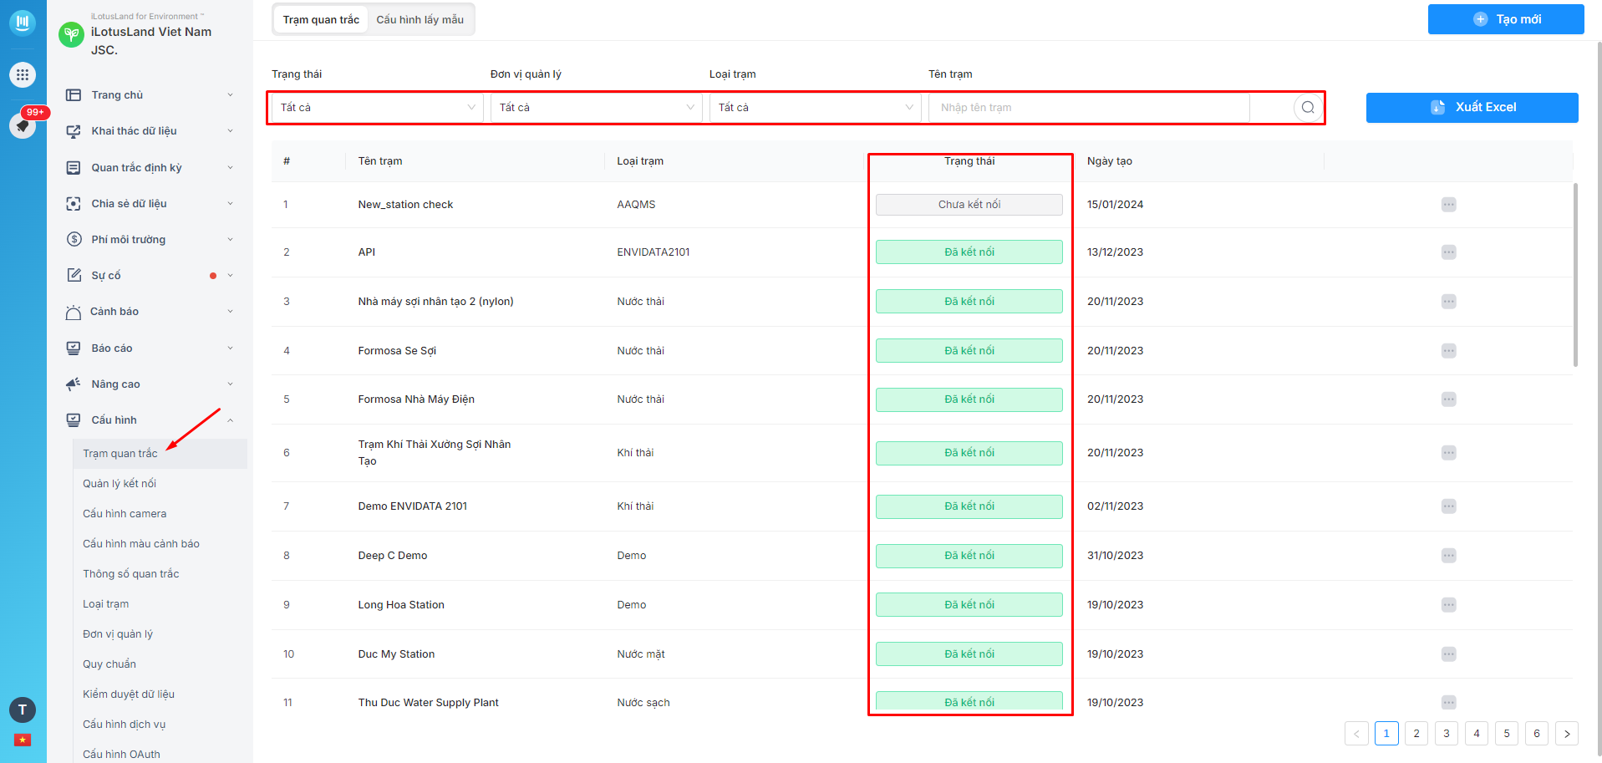Expand the Quan trắc định kỳ chevron

(x=230, y=168)
